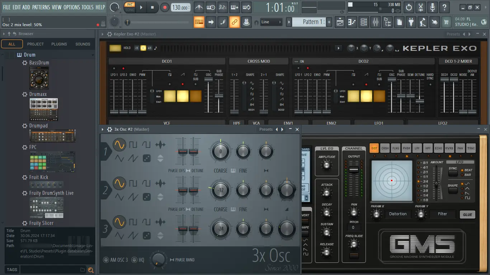Enable the HQ switch in 3x Osc
Image resolution: width=490 pixels, height=275 pixels.
[x=138, y=260]
